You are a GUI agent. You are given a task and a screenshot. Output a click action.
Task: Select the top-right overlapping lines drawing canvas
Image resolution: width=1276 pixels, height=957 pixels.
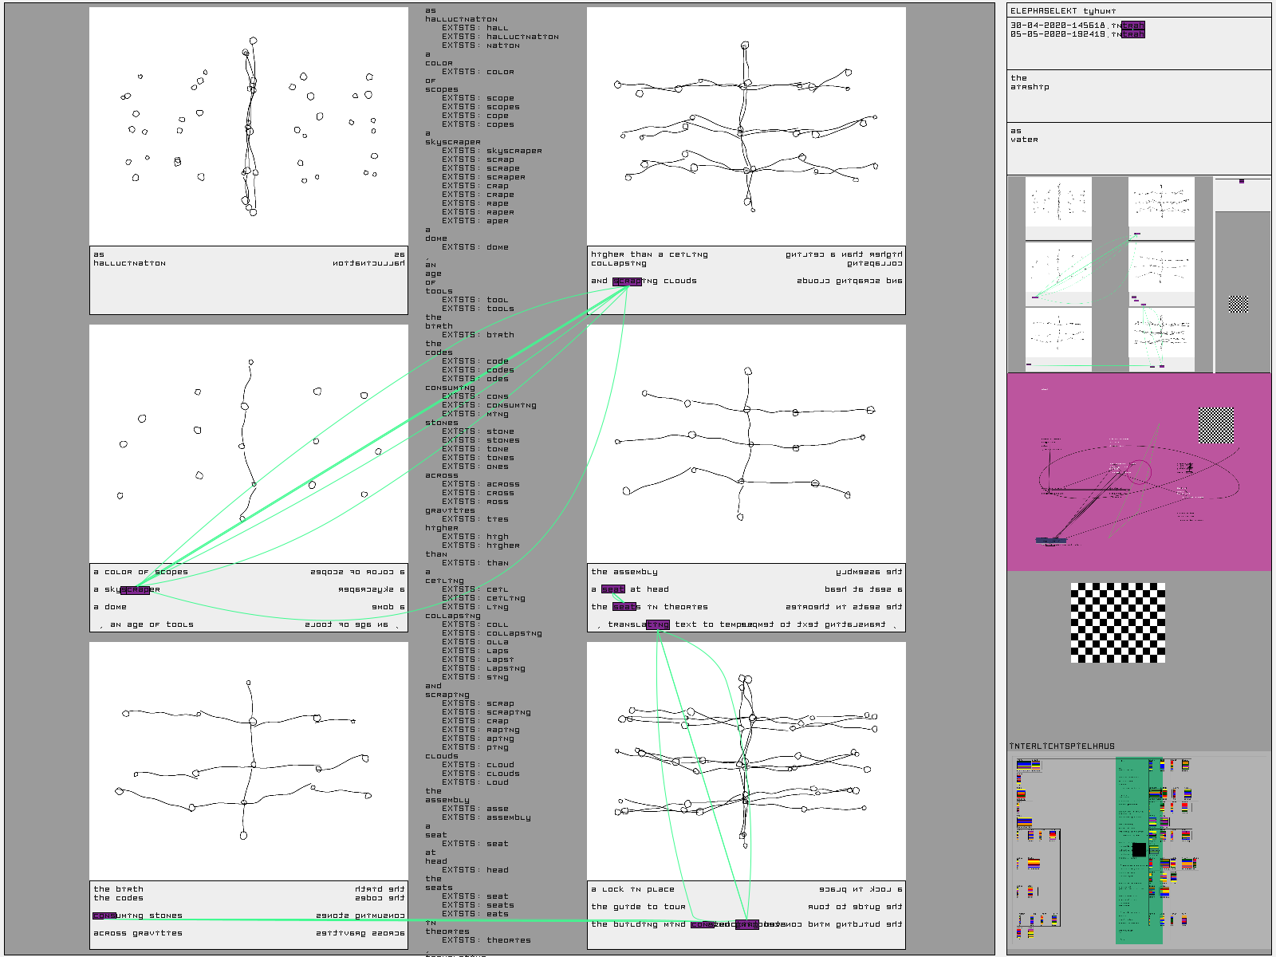(x=746, y=126)
